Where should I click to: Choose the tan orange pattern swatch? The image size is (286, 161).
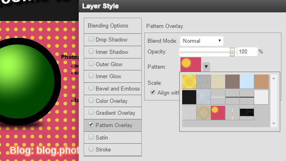coord(261,82)
